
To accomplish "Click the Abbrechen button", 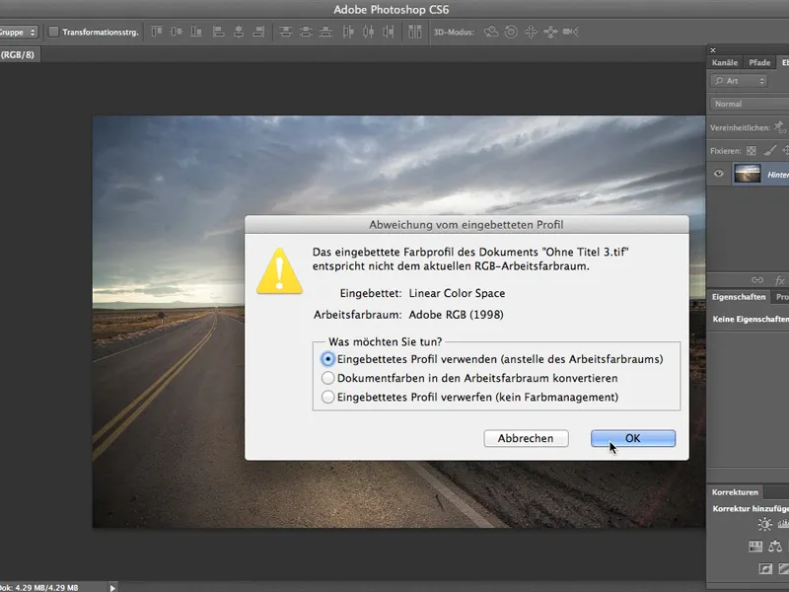I will [526, 438].
